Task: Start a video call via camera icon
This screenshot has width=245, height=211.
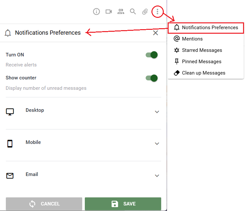Action: tap(109, 12)
